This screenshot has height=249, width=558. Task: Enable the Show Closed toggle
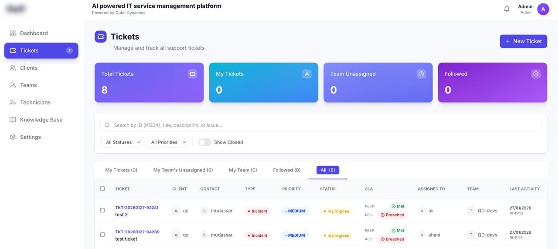[204, 142]
